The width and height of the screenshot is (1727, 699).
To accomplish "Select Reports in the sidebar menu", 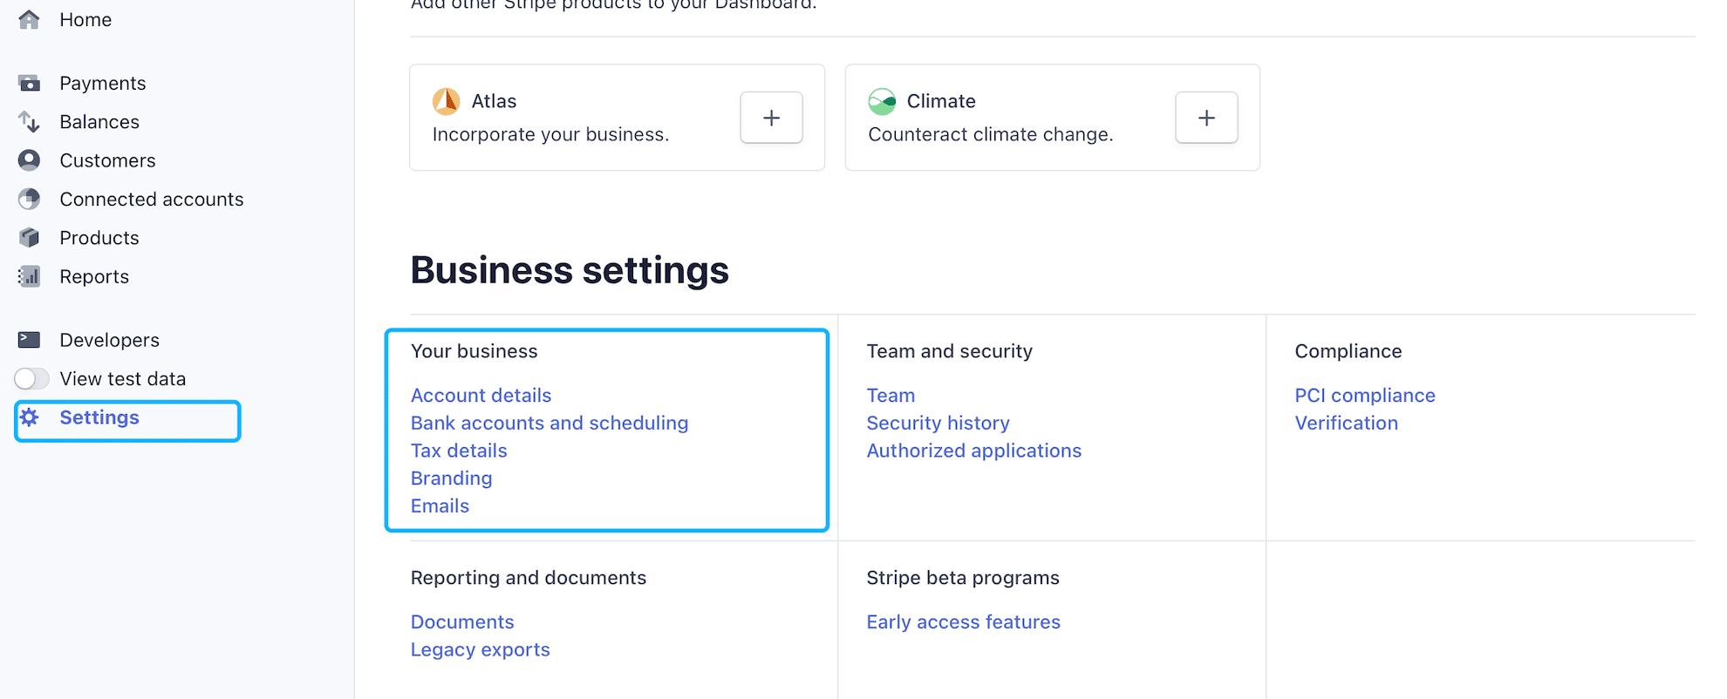I will (94, 277).
